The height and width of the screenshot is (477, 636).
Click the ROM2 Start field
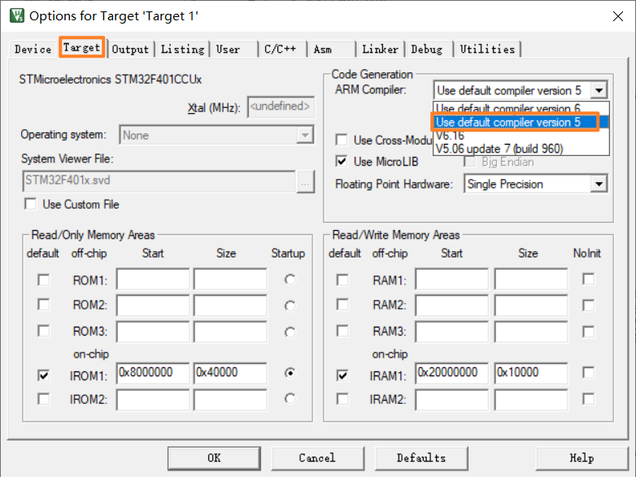pyautogui.click(x=153, y=305)
